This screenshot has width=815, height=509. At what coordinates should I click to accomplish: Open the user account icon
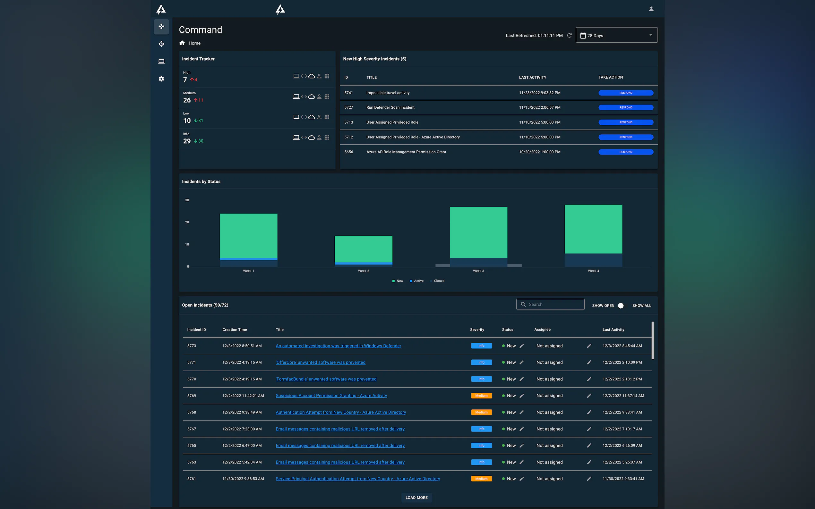pos(651,9)
